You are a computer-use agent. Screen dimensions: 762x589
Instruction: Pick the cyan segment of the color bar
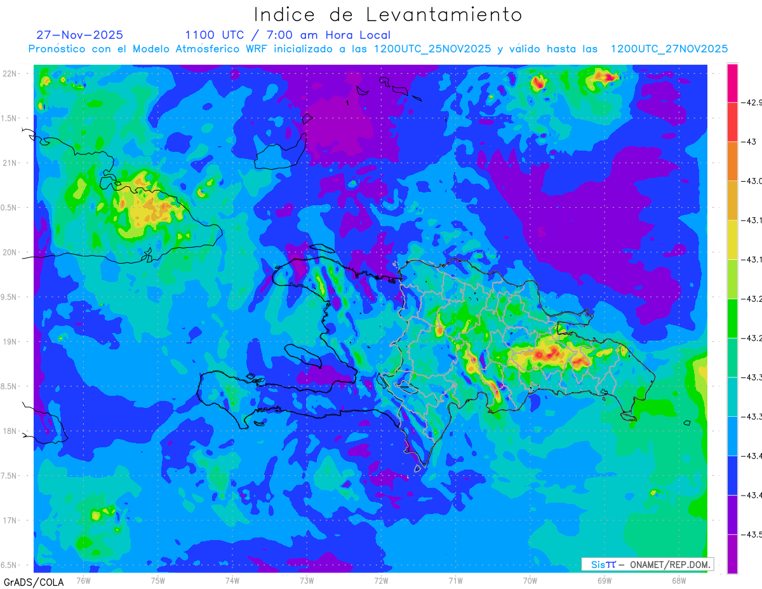point(732,396)
